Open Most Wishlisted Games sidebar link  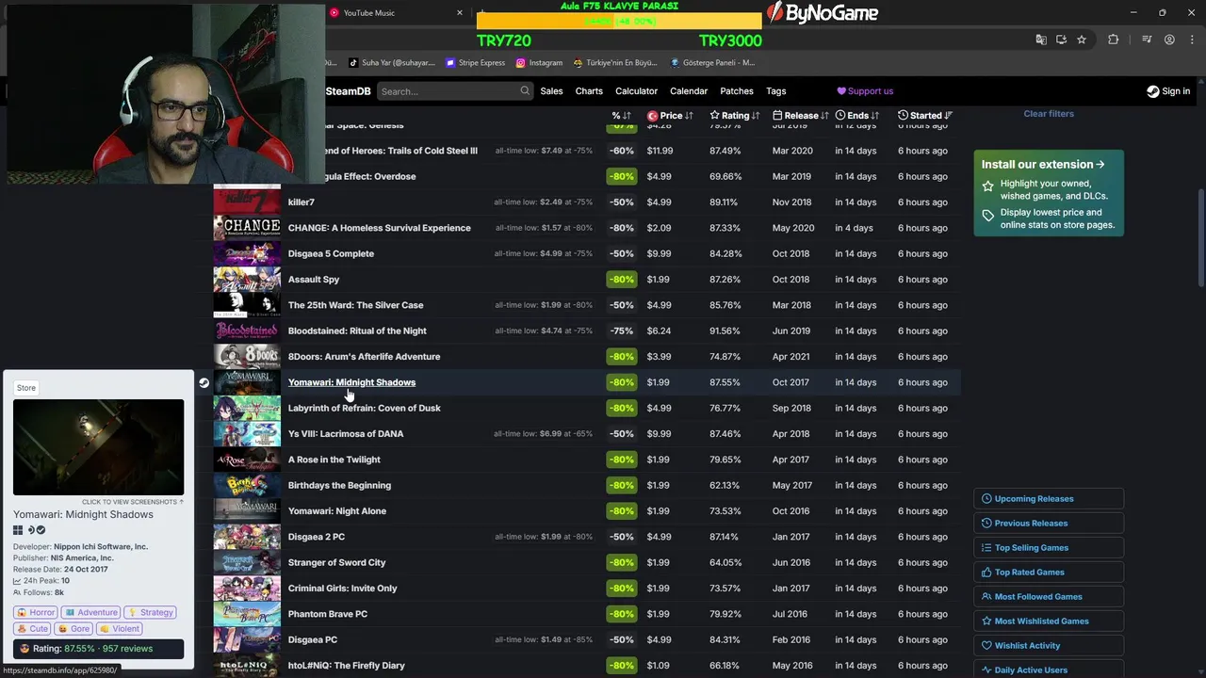(x=1049, y=621)
